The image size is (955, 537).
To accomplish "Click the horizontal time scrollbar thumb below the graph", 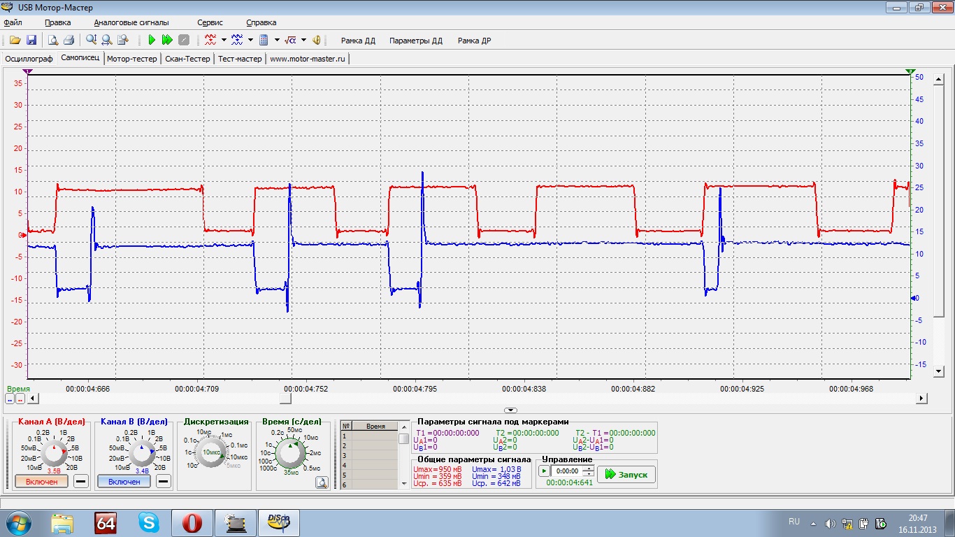I will (x=285, y=398).
